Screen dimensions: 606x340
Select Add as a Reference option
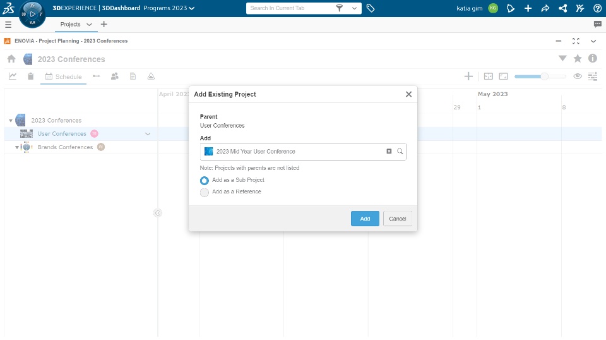[205, 192]
